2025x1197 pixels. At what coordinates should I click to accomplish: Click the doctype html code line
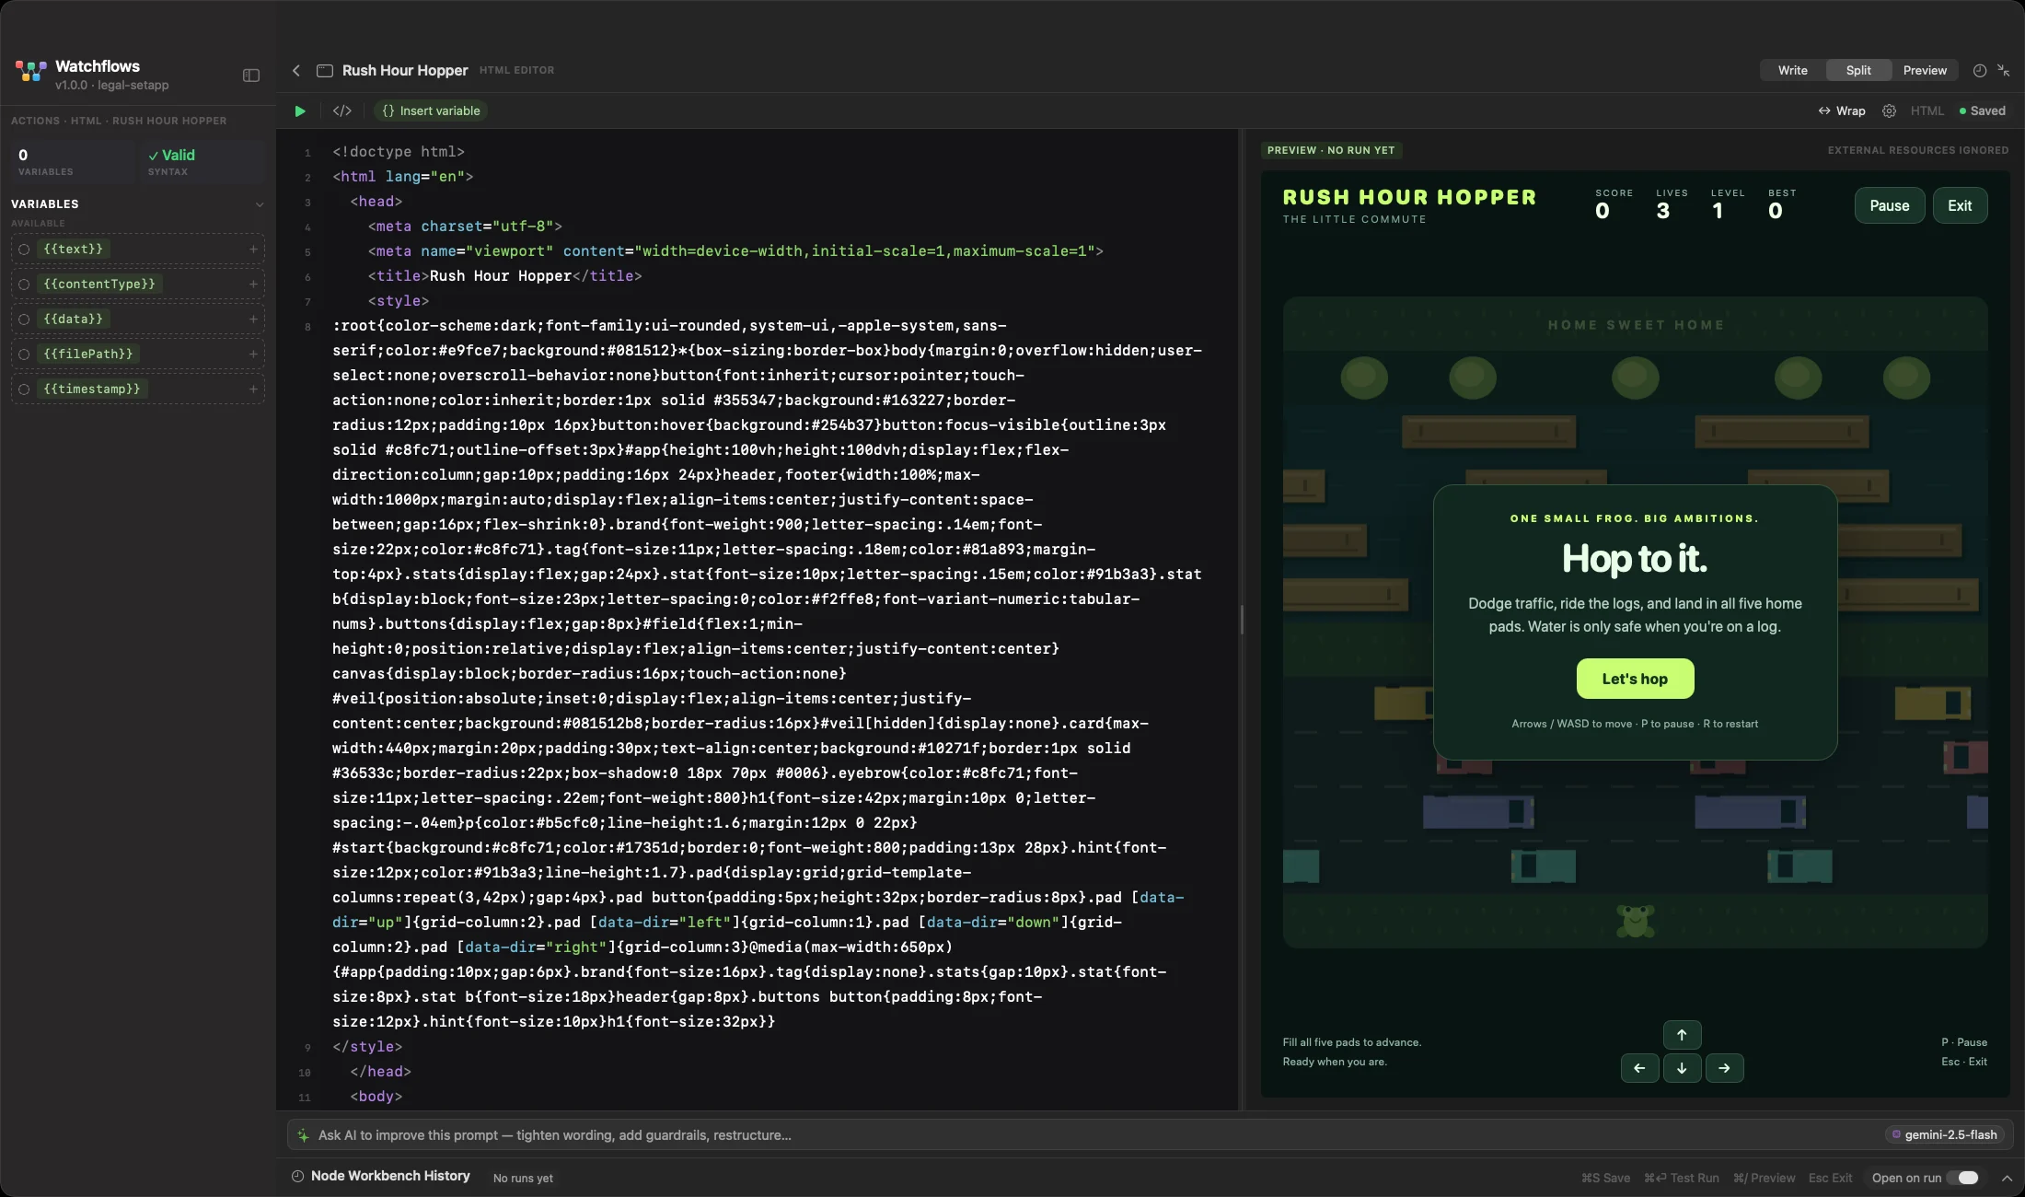click(x=399, y=152)
